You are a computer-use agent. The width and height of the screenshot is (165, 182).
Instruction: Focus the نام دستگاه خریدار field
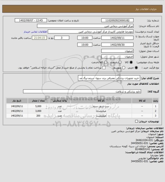(85, 26)
